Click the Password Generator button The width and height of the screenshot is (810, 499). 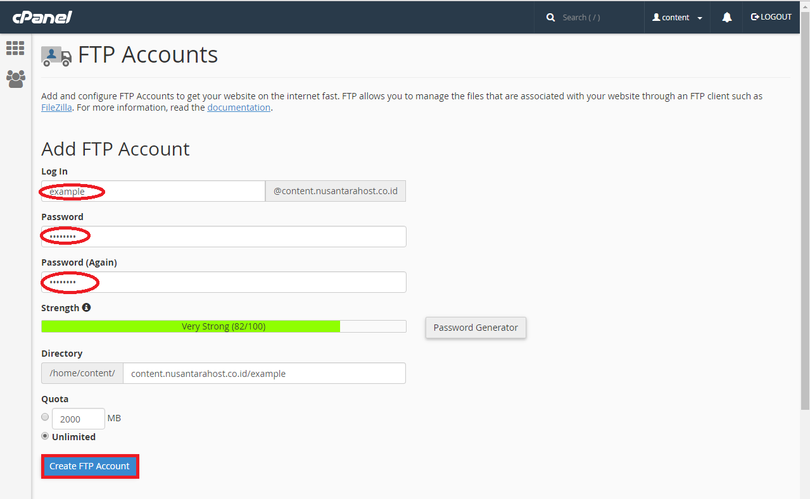point(476,328)
